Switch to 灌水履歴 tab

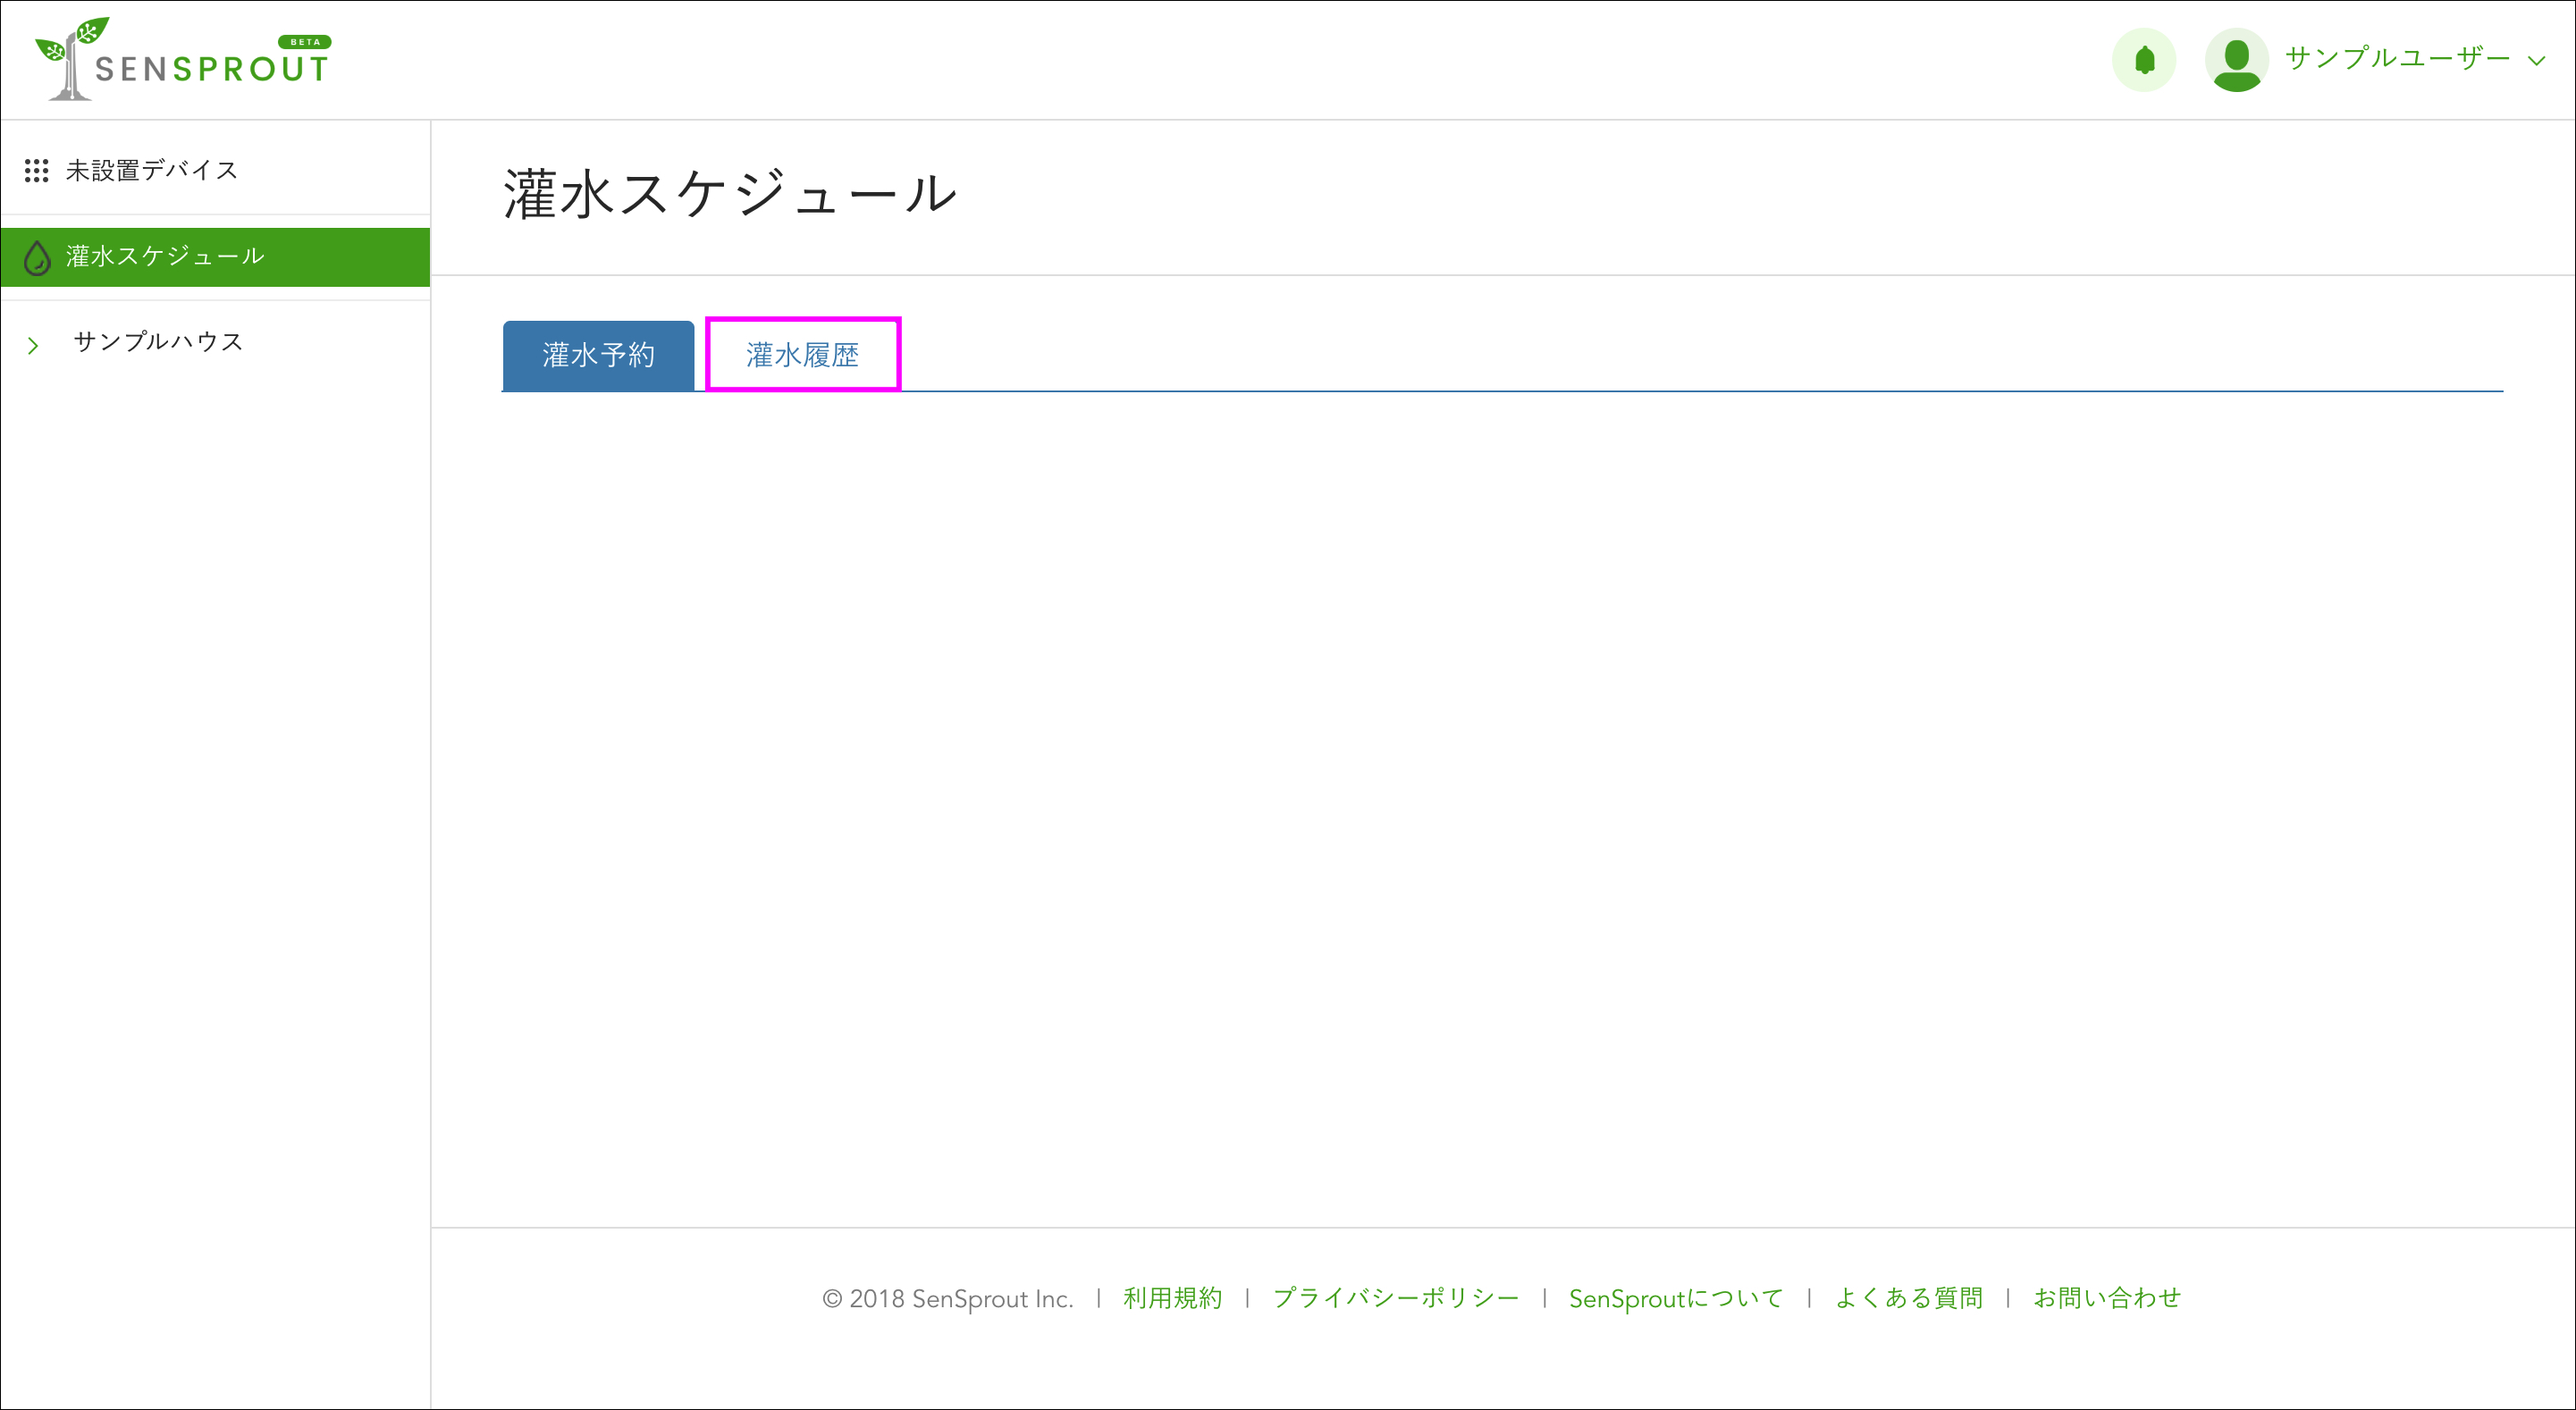pos(803,355)
